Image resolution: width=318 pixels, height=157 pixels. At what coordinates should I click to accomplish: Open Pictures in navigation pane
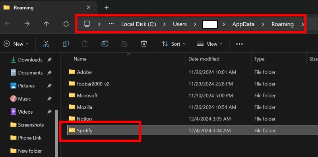pyautogui.click(x=26, y=85)
